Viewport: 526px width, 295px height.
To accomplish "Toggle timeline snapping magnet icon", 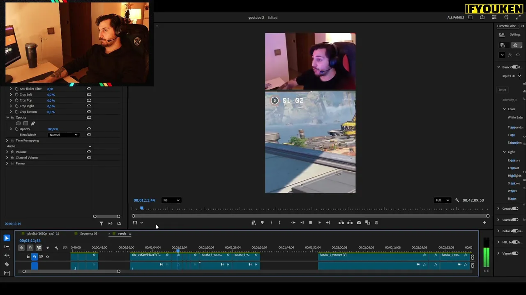I will click(x=30, y=247).
